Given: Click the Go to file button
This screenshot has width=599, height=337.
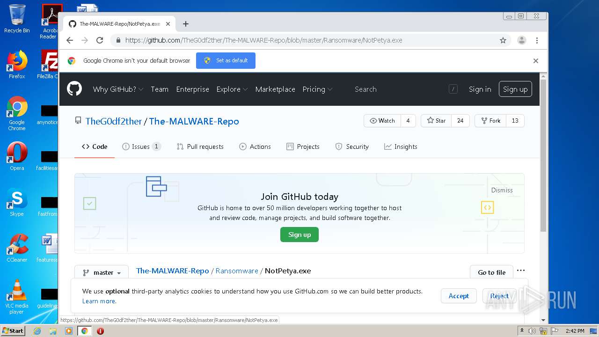Looking at the screenshot, I should coord(491,272).
